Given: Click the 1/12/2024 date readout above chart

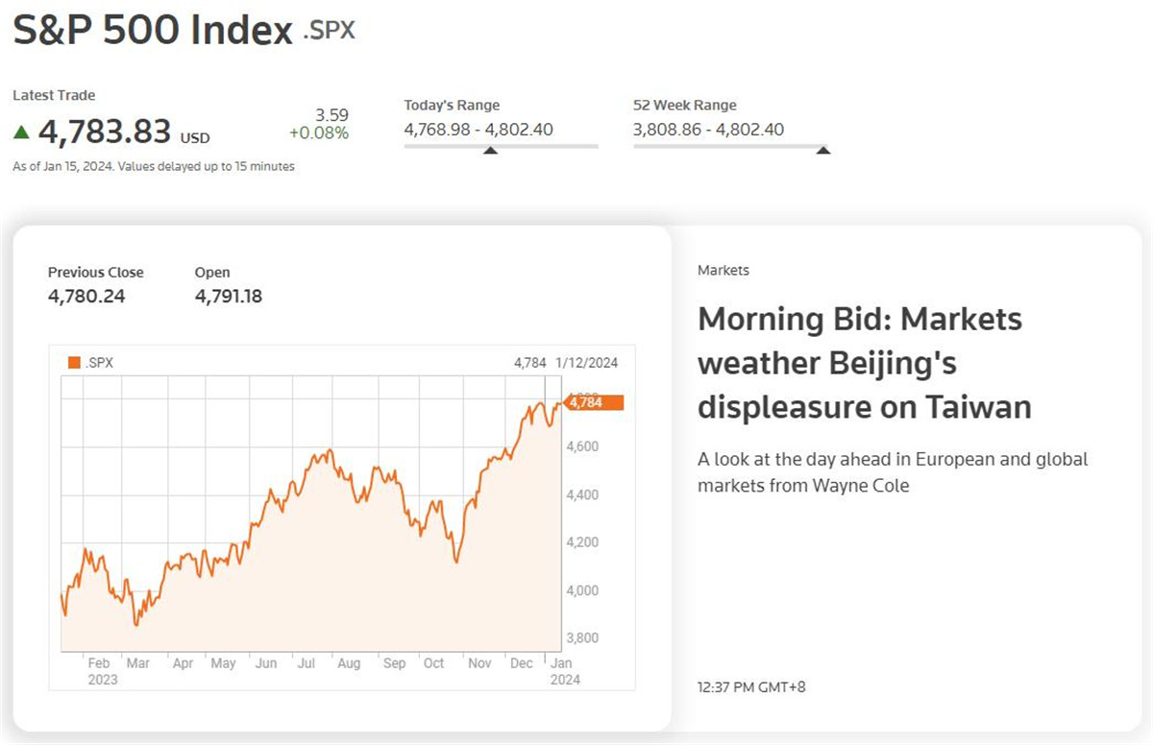Looking at the screenshot, I should [586, 363].
